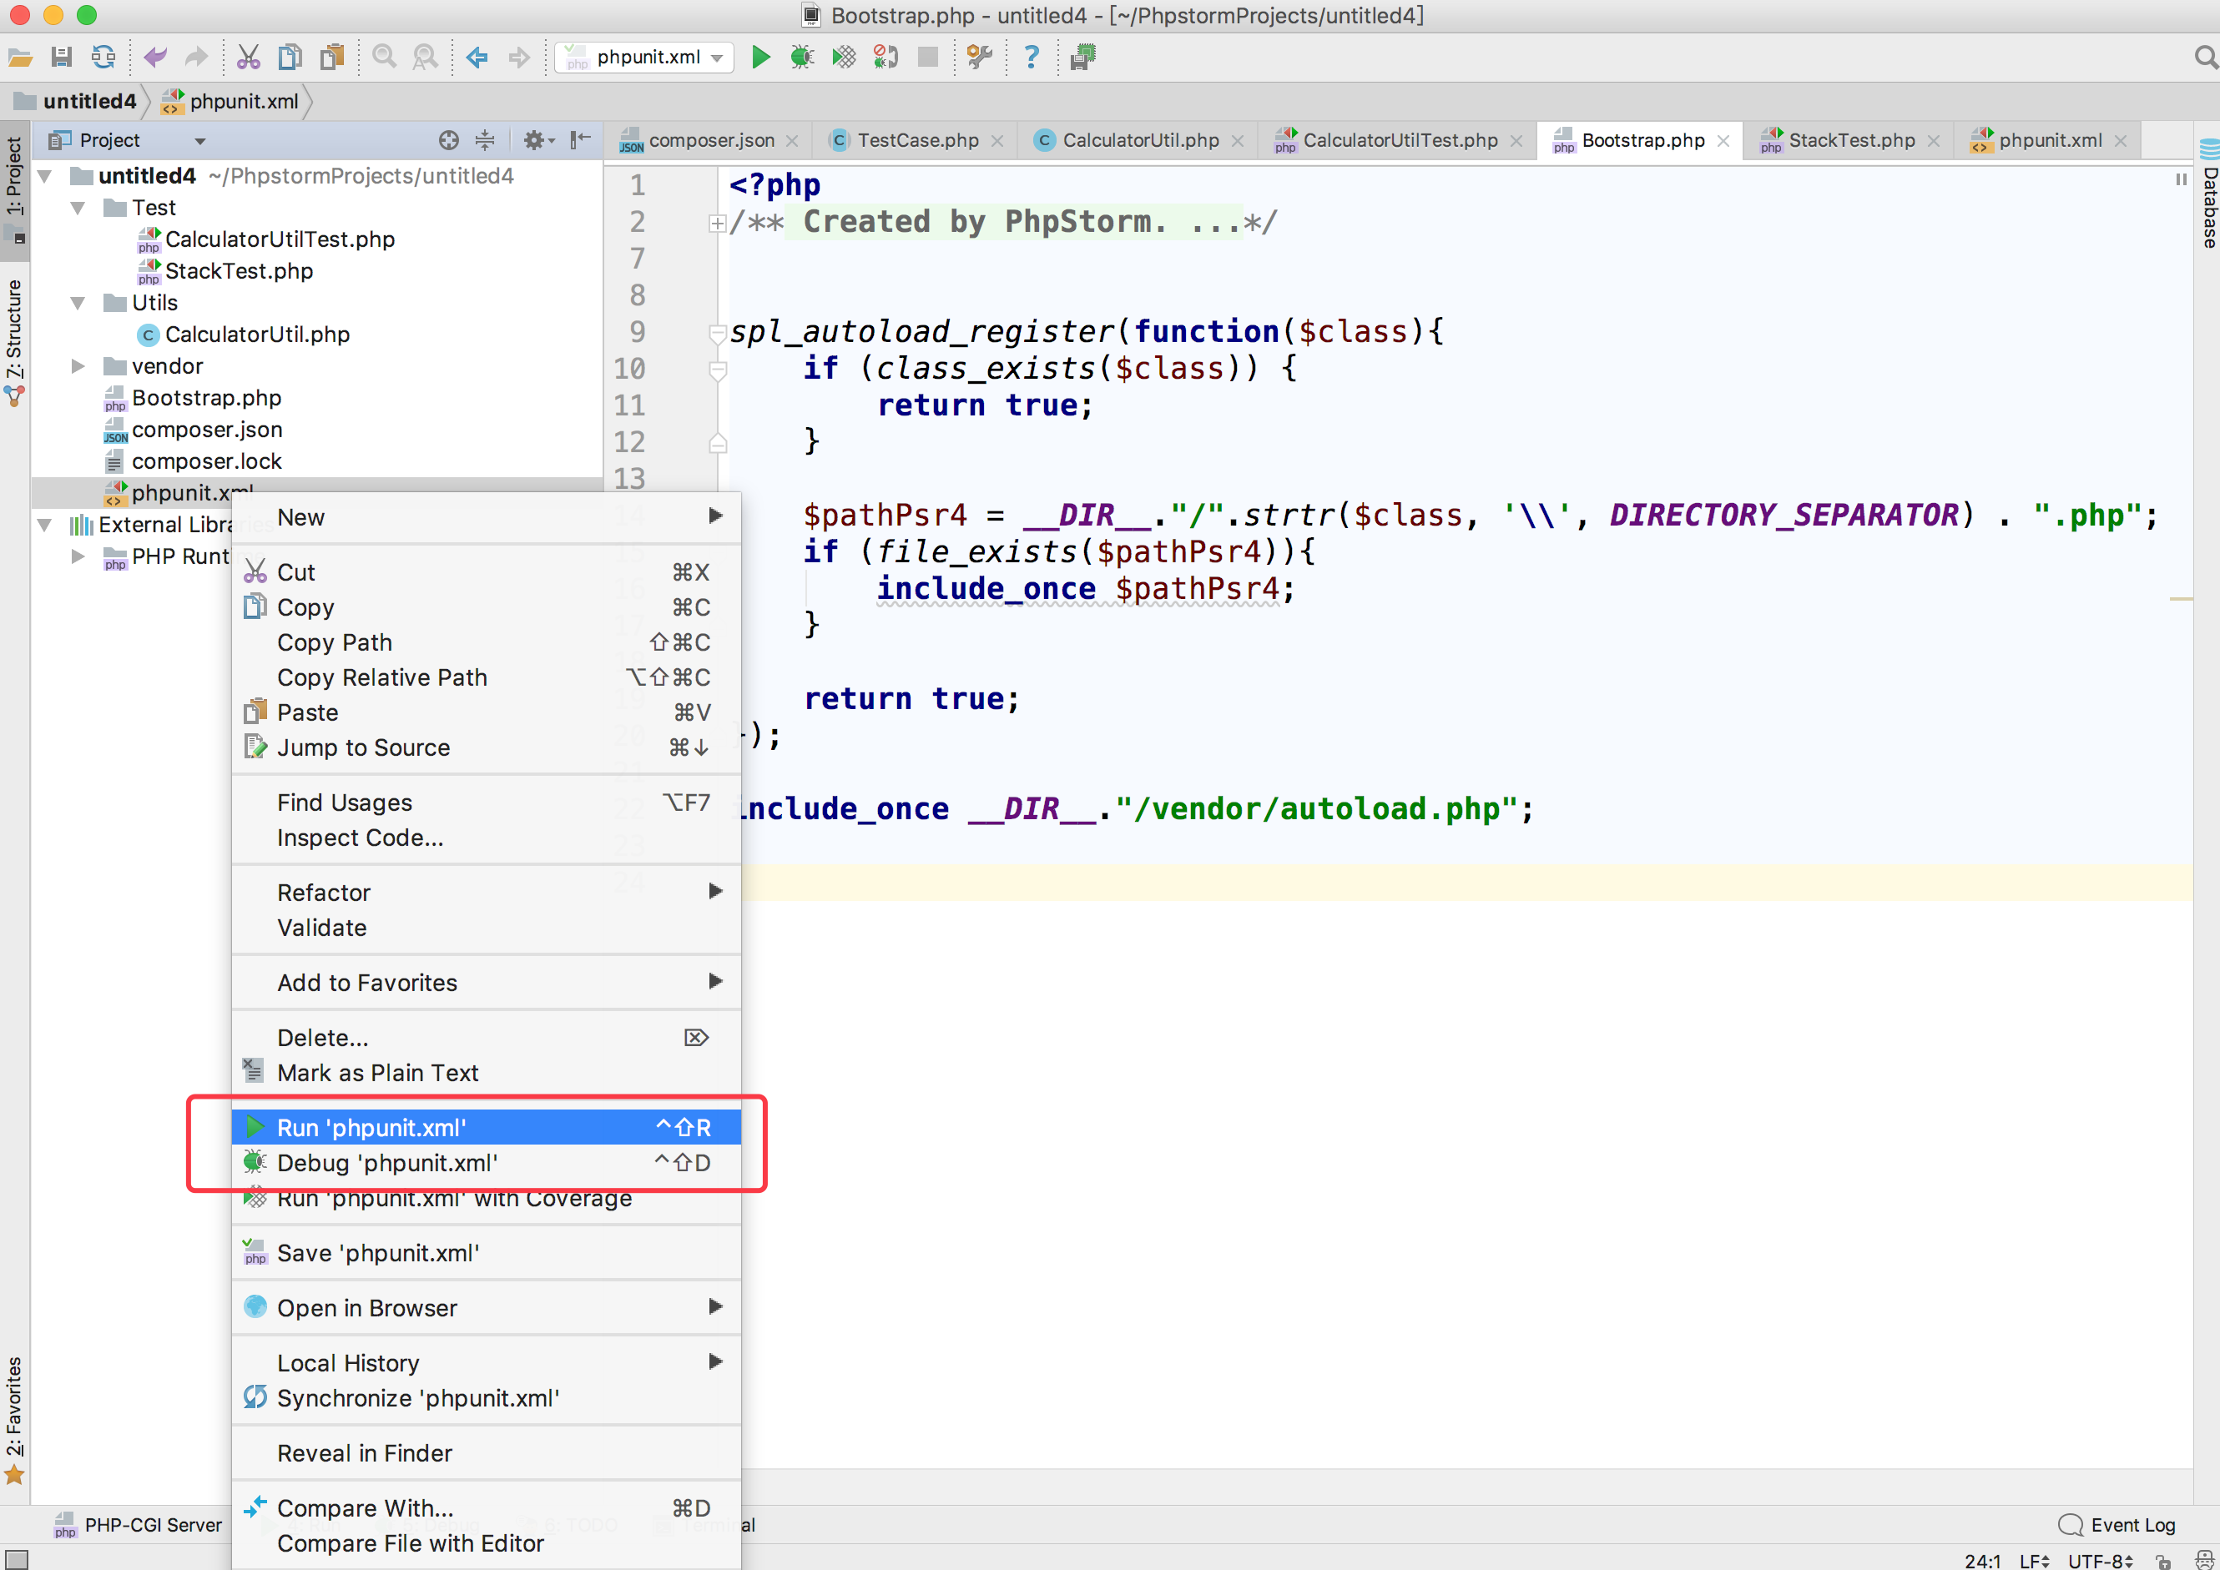The height and width of the screenshot is (1570, 2220).
Task: Open the Refactor submenu
Action: [487, 893]
